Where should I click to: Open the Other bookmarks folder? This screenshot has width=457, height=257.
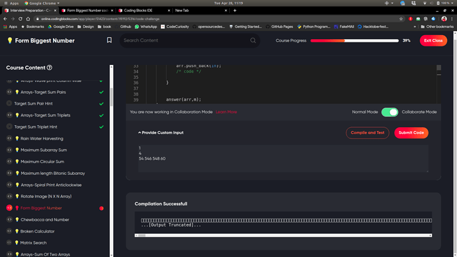point(437,26)
